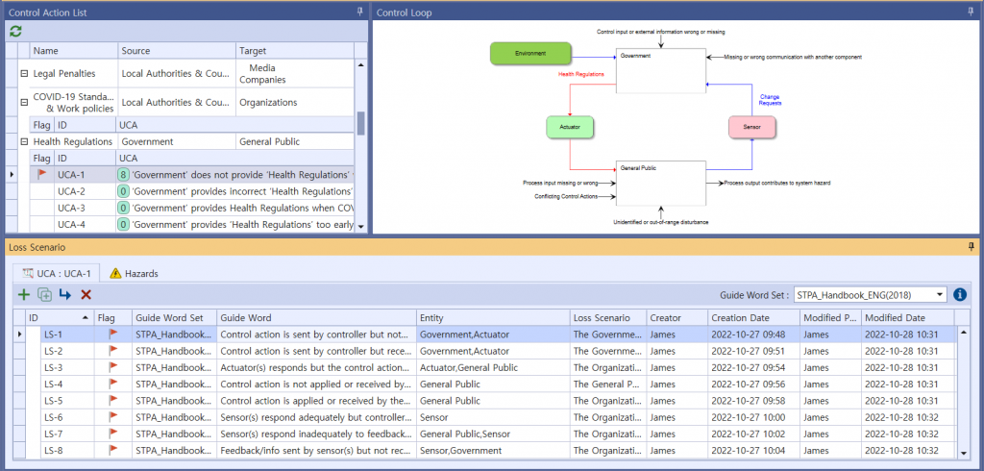Sort by the Creation Date column header
This screenshot has width=984, height=471.
pyautogui.click(x=753, y=318)
